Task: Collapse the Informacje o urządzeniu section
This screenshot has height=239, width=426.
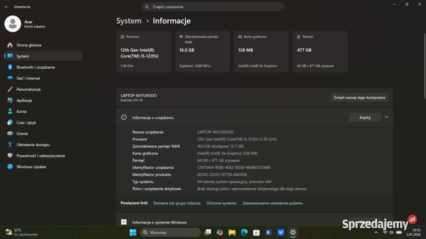Action: pyautogui.click(x=387, y=117)
